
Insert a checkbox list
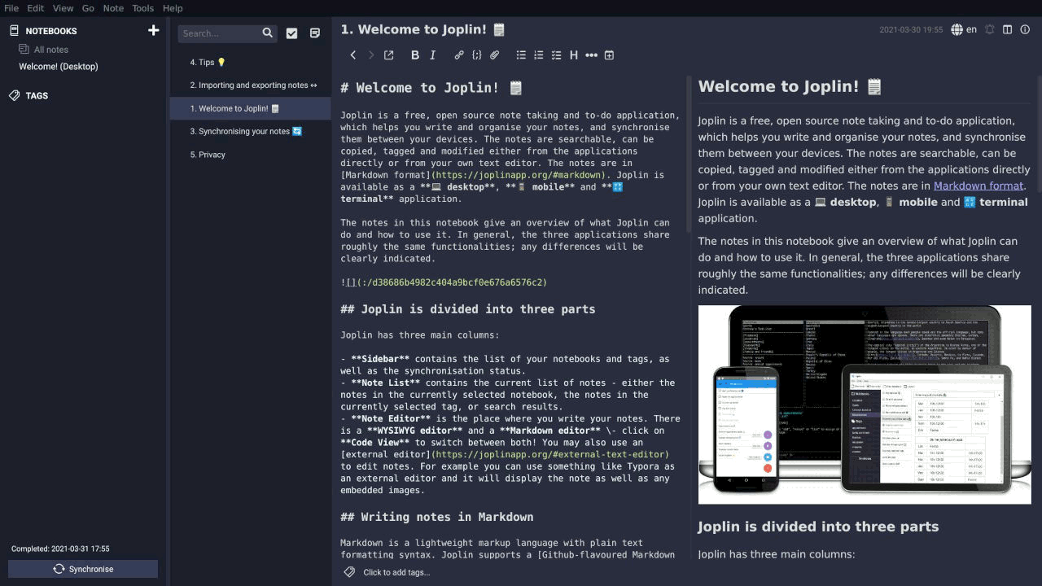(557, 55)
